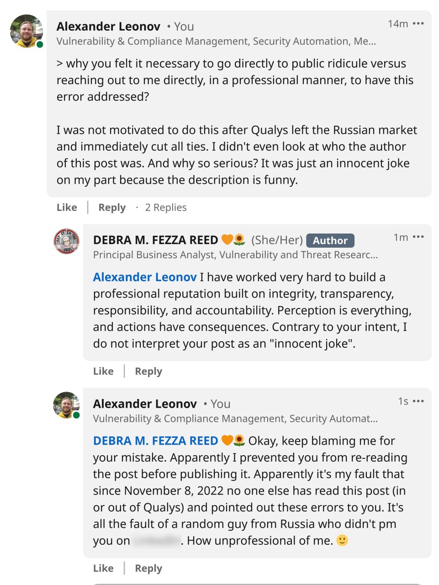Open Alexander Leonov's top profile photo
Image resolution: width=439 pixels, height=585 pixels.
(x=26, y=31)
